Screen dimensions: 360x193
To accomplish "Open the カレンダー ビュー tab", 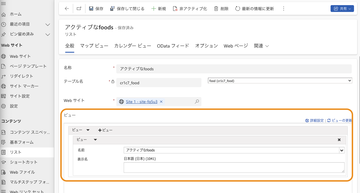I will tap(133, 46).
